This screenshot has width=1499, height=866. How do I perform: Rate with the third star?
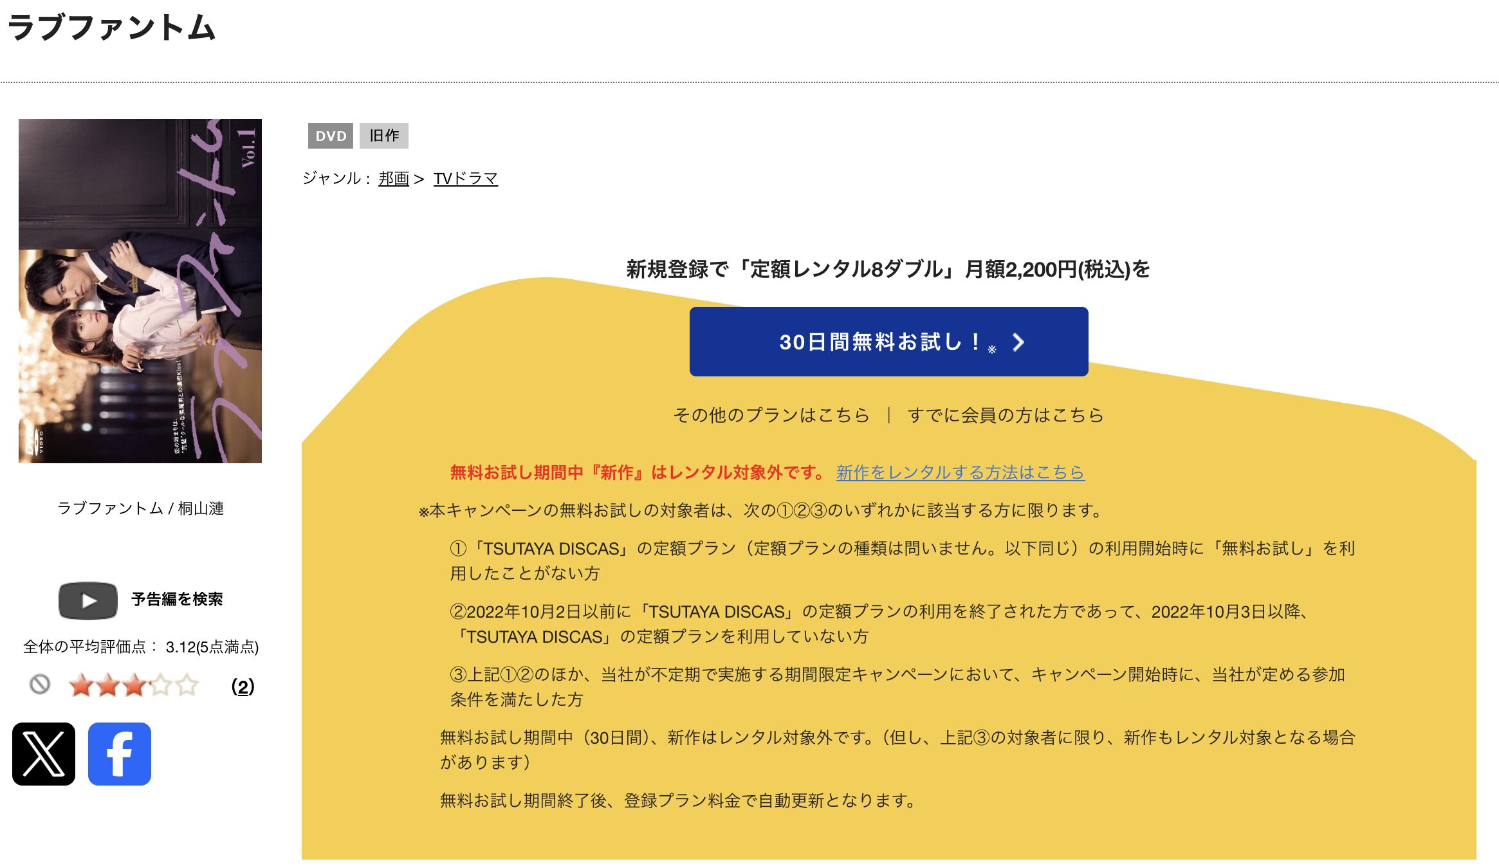134,685
